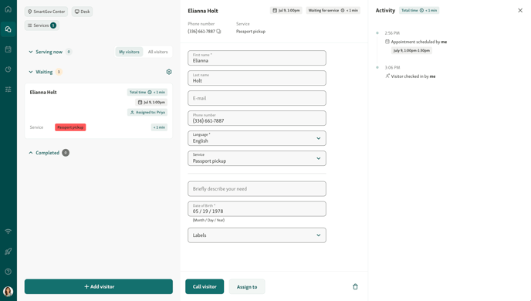Open the calendar icon in sidebar
The width and height of the screenshot is (531, 301).
pos(8,49)
